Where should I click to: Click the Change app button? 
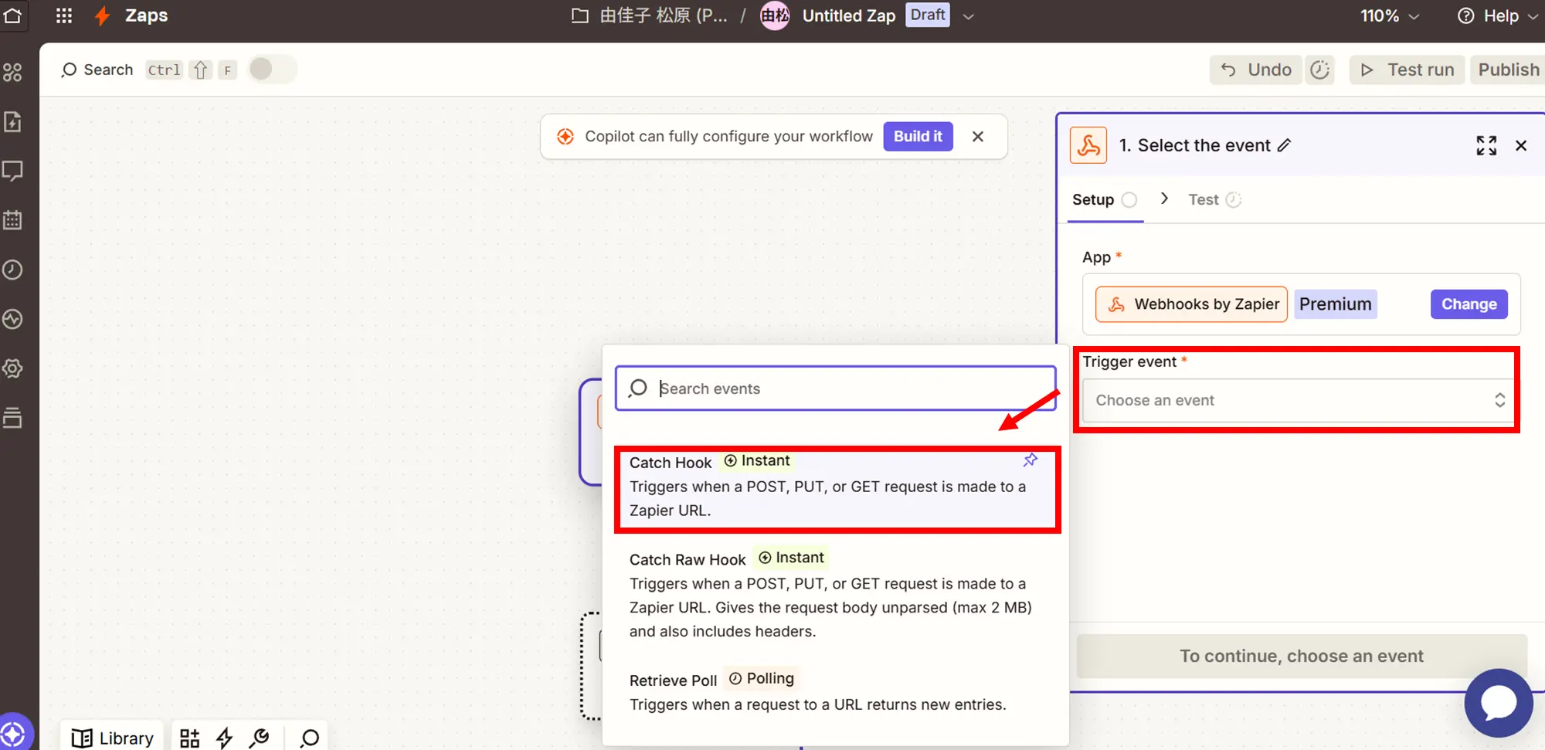[x=1469, y=304]
